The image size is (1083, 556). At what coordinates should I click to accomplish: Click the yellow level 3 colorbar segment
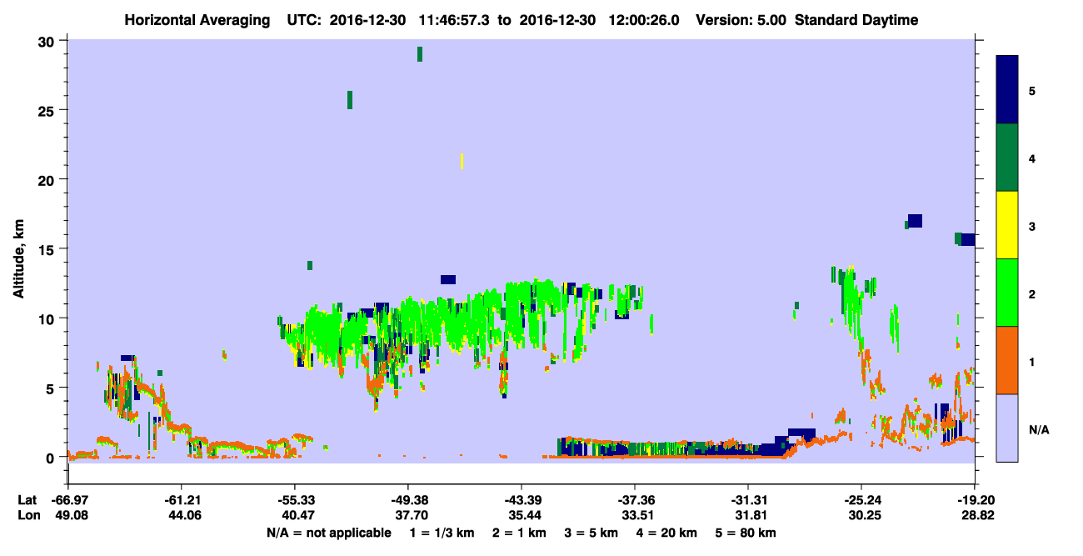pyautogui.click(x=1007, y=225)
